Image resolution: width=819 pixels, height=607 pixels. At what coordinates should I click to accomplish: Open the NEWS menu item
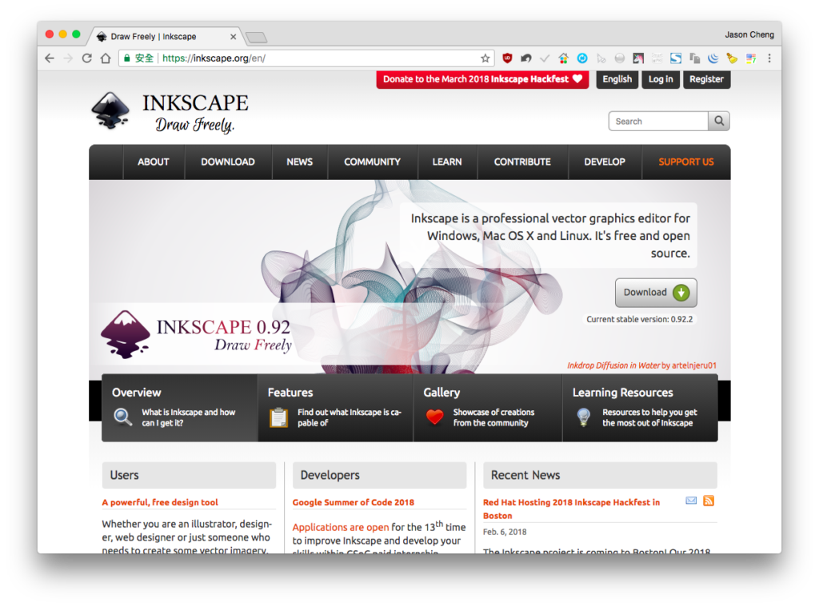(299, 162)
